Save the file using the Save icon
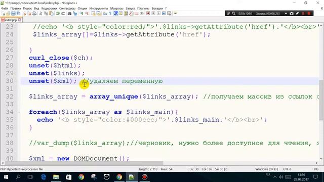324x182 pixels. [x=13, y=14]
